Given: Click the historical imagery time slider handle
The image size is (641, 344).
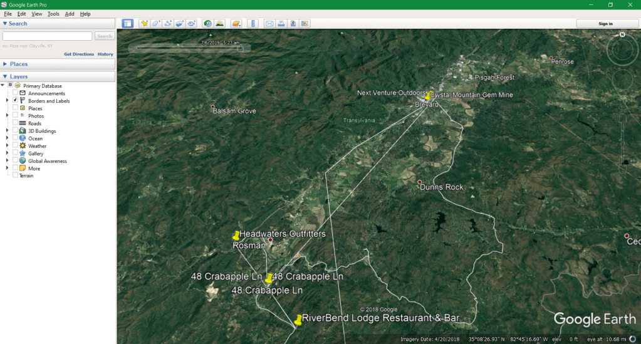Looking at the screenshot, I should [239, 48].
